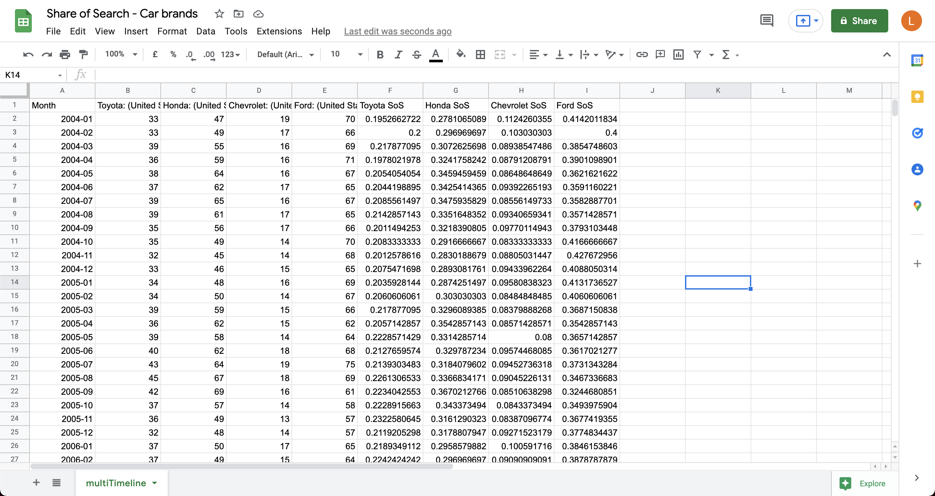This screenshot has height=496, width=935.
Task: Open Google Maps side panel
Action: pos(917,206)
